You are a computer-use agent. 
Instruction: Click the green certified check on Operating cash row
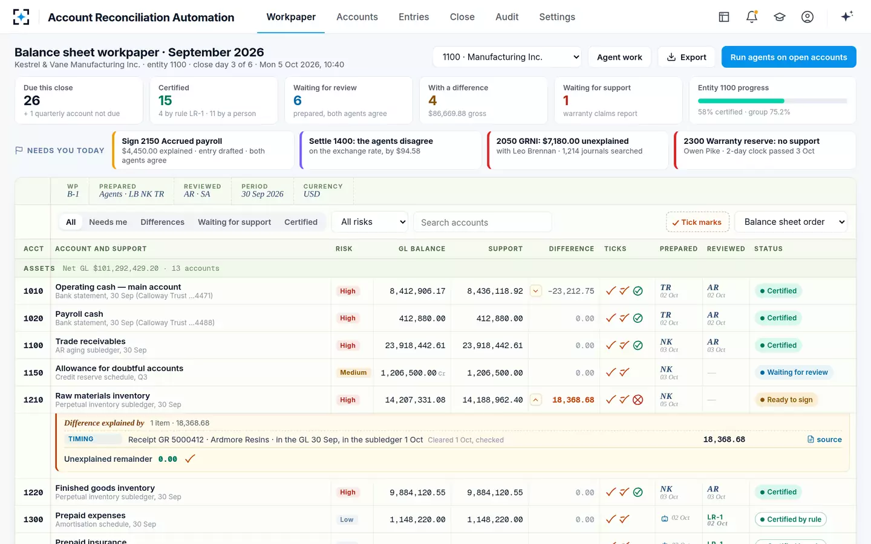click(638, 291)
